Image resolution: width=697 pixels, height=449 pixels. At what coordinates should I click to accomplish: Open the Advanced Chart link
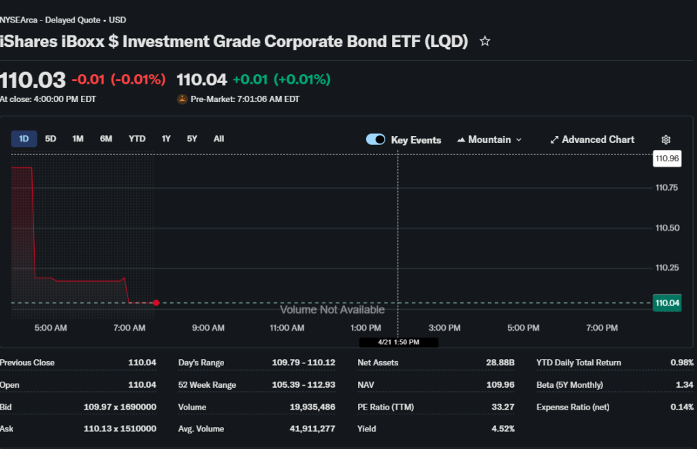(x=598, y=139)
